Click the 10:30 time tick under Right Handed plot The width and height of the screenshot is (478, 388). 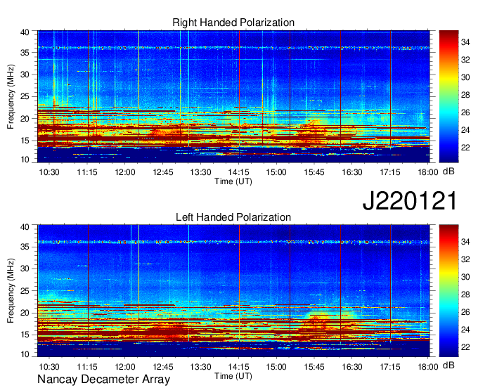pyautogui.click(x=49, y=172)
